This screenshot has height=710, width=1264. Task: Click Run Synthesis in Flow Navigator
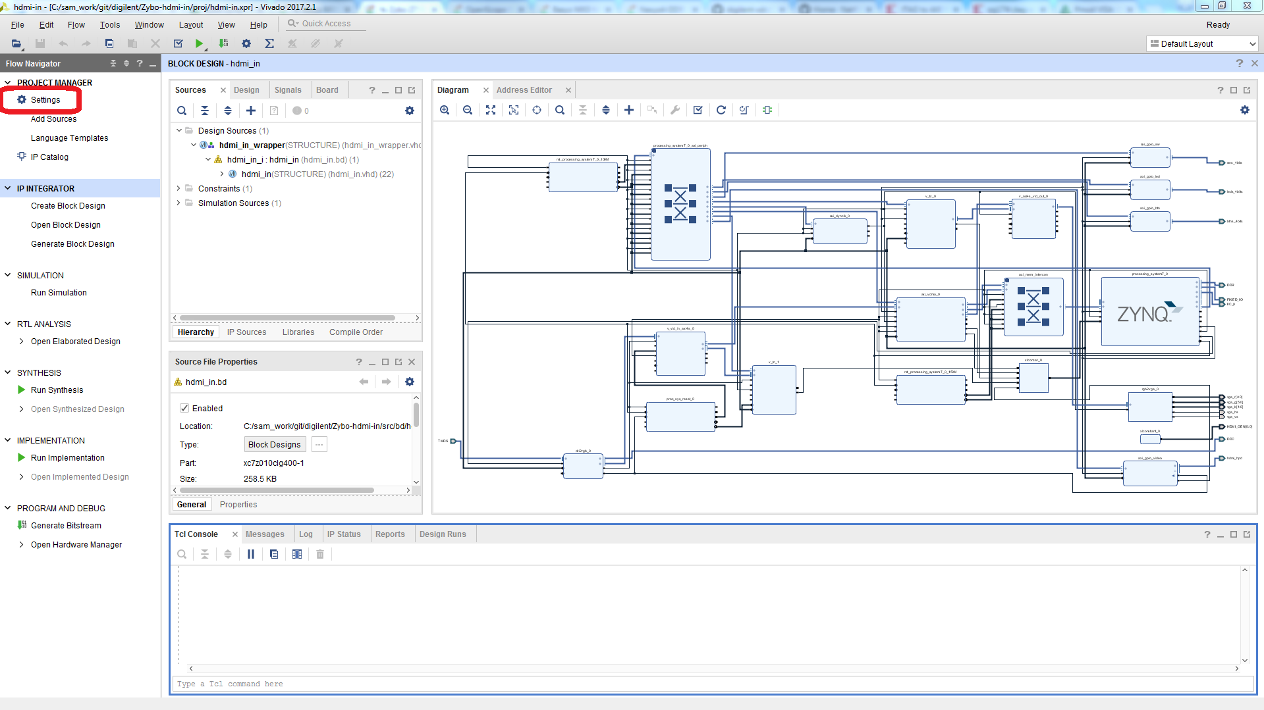[57, 390]
